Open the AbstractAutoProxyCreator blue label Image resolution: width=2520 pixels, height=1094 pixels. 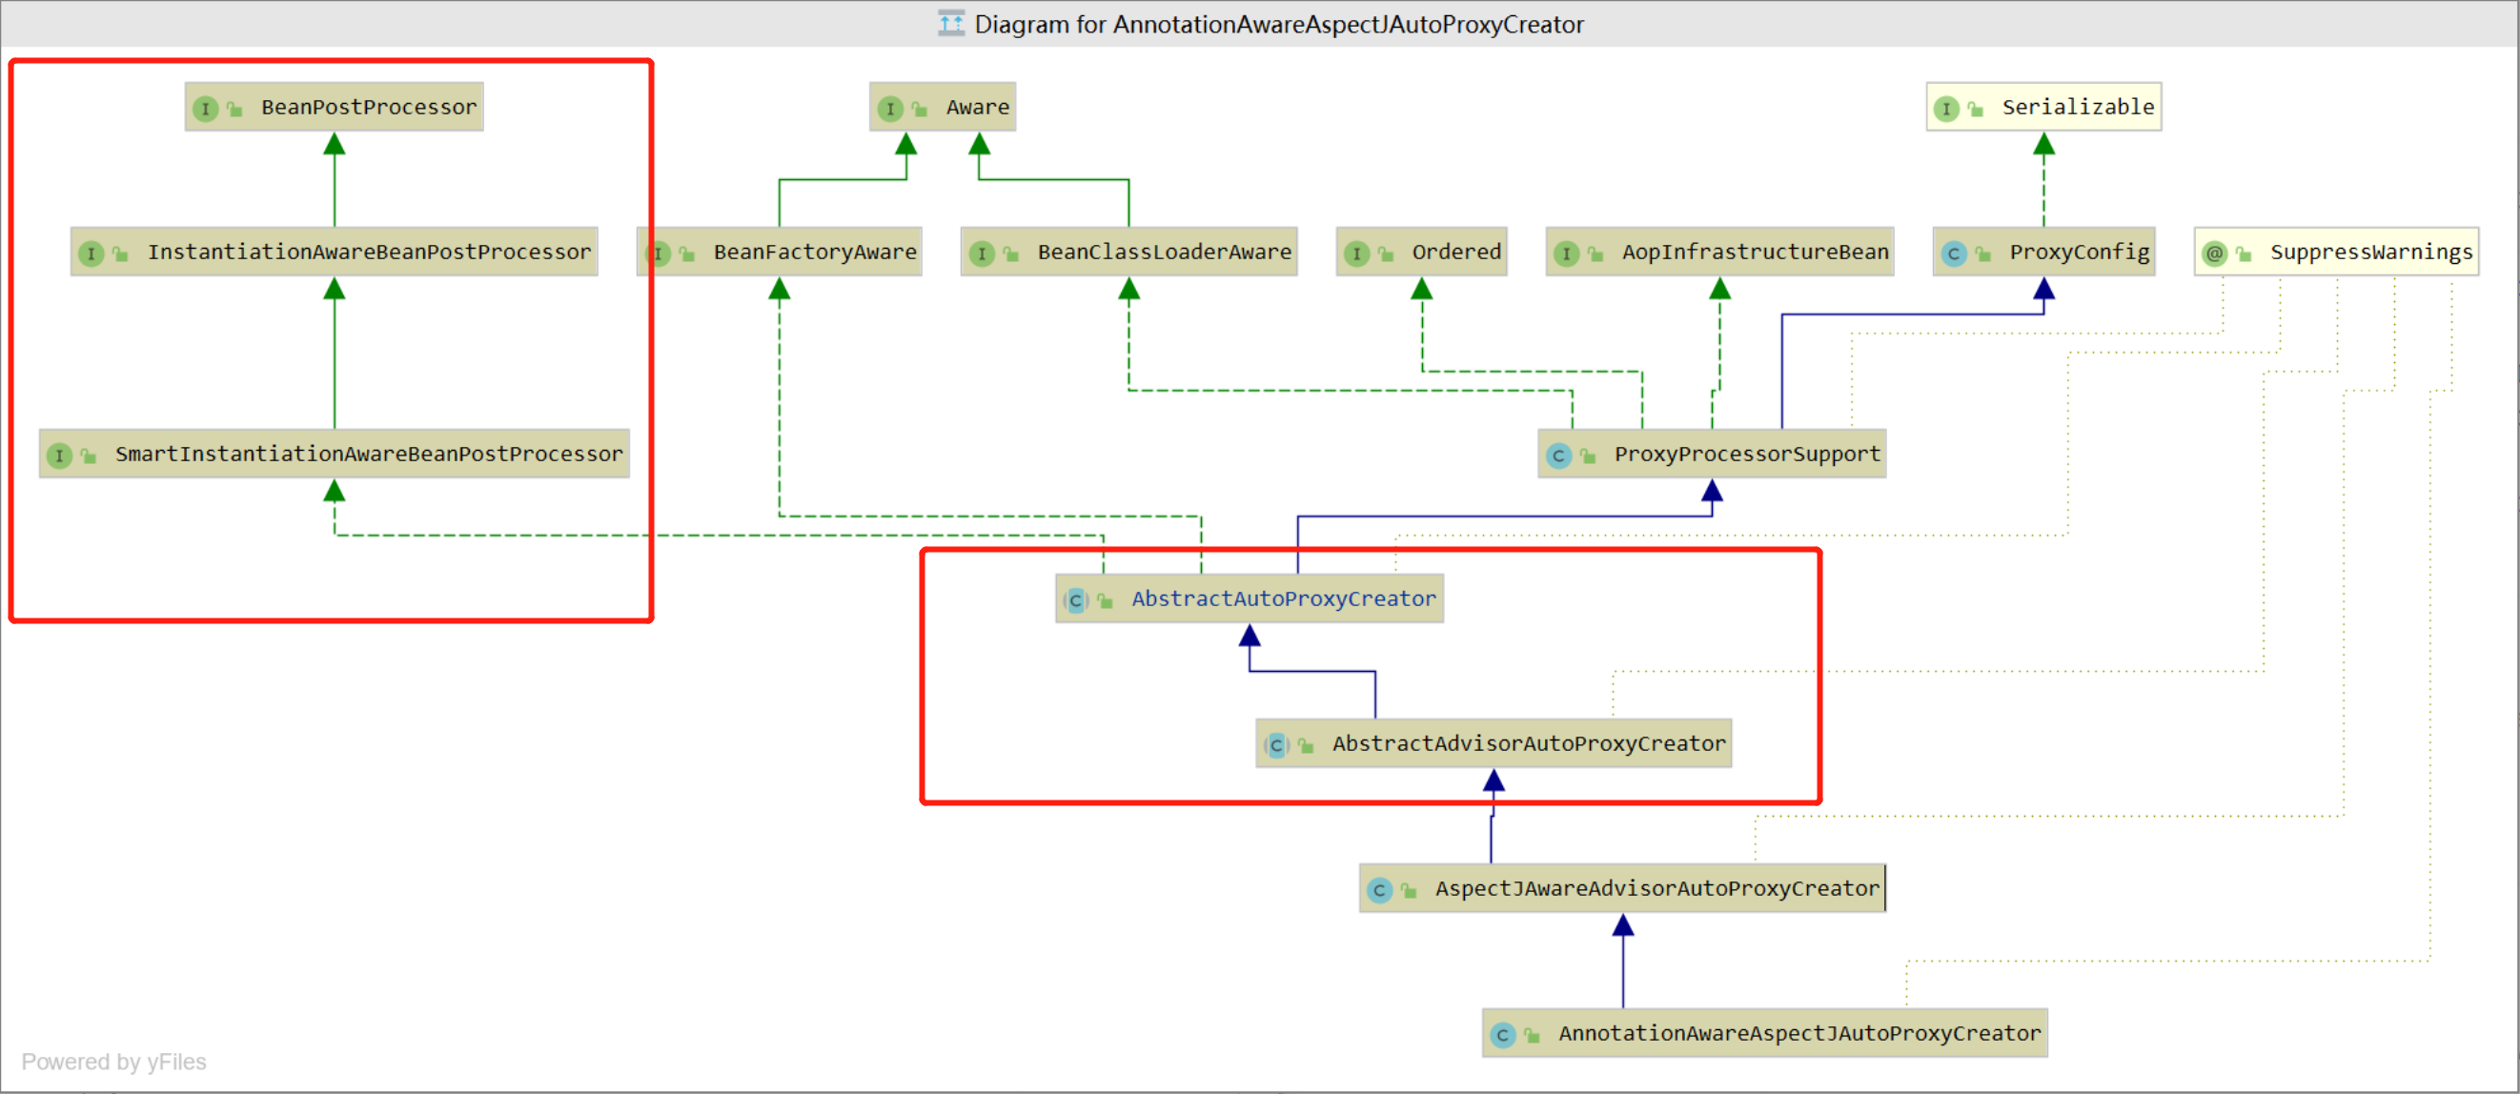coord(1284,598)
